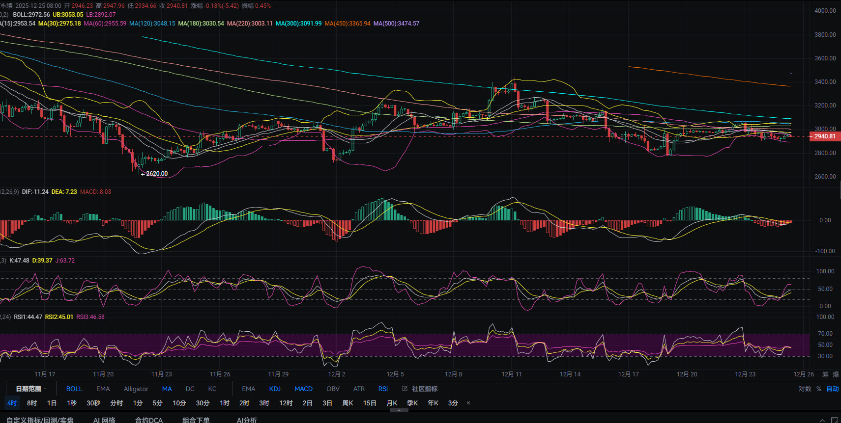This screenshot has width=841, height=423.
Task: Expand the bottom panel with chevron up
Action: (822, 420)
